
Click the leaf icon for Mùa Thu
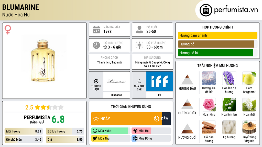(95, 138)
